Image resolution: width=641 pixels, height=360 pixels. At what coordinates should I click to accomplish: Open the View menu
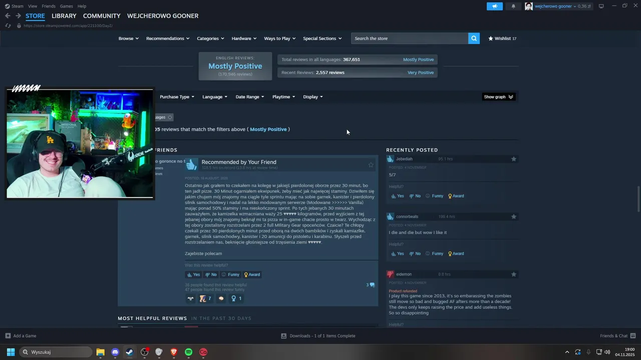click(33, 6)
